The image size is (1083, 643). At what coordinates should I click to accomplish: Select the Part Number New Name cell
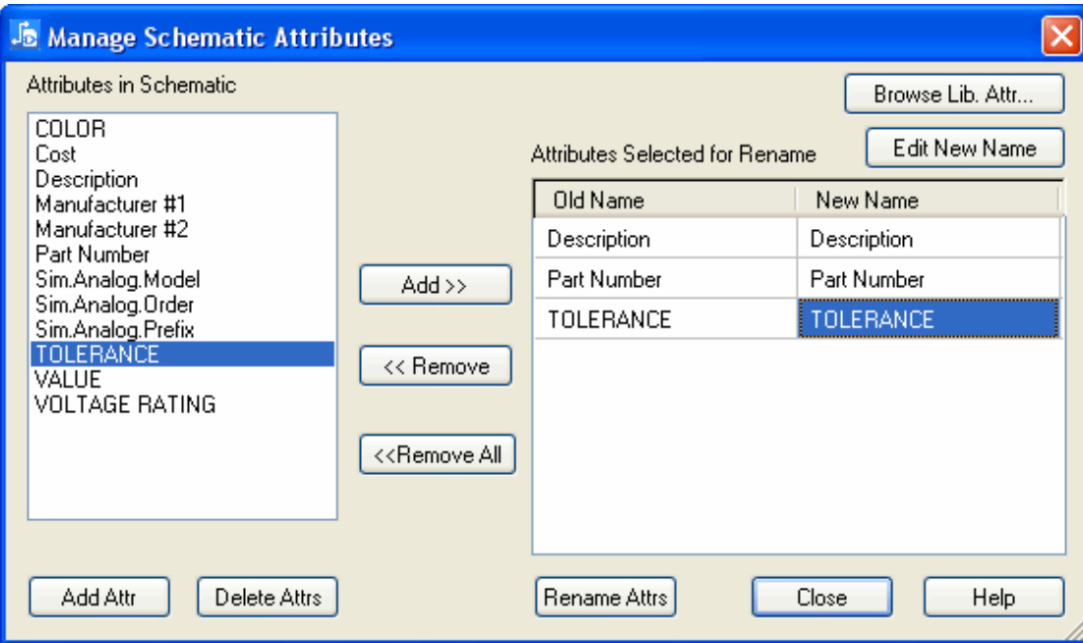(928, 279)
